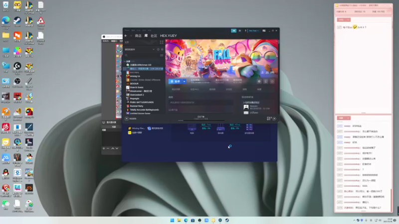Move source down with OBS down arrow

pos(117,148)
